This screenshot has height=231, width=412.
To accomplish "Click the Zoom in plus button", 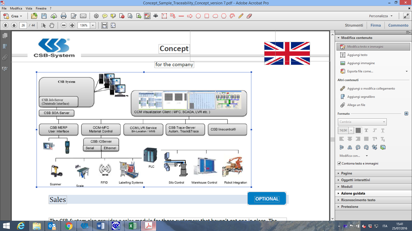I will [x=72, y=25].
